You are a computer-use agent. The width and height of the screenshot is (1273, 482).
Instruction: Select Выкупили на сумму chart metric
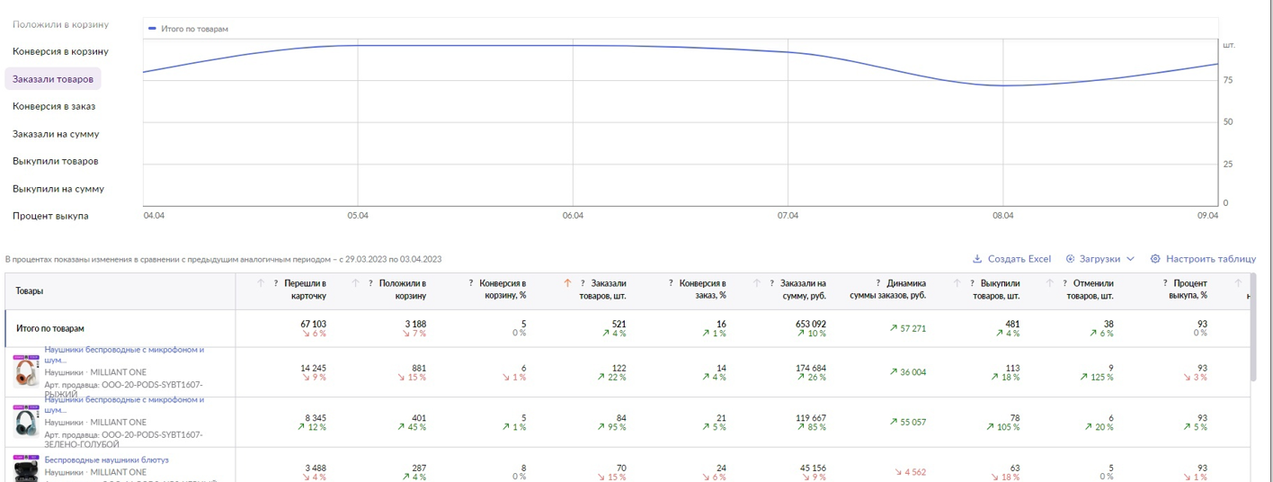58,189
